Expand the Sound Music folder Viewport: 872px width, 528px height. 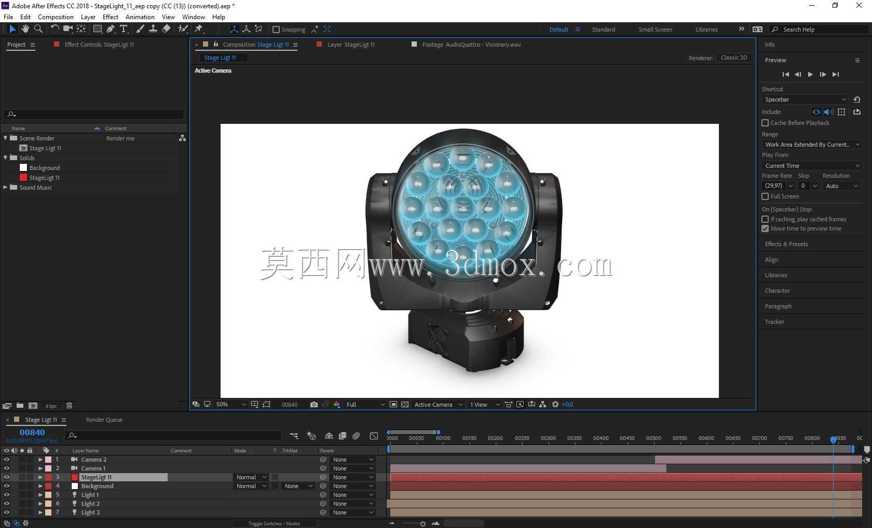point(6,188)
